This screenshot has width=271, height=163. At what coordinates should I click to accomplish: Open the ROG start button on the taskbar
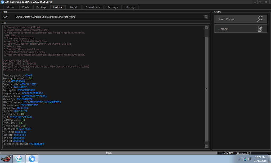point(6,159)
